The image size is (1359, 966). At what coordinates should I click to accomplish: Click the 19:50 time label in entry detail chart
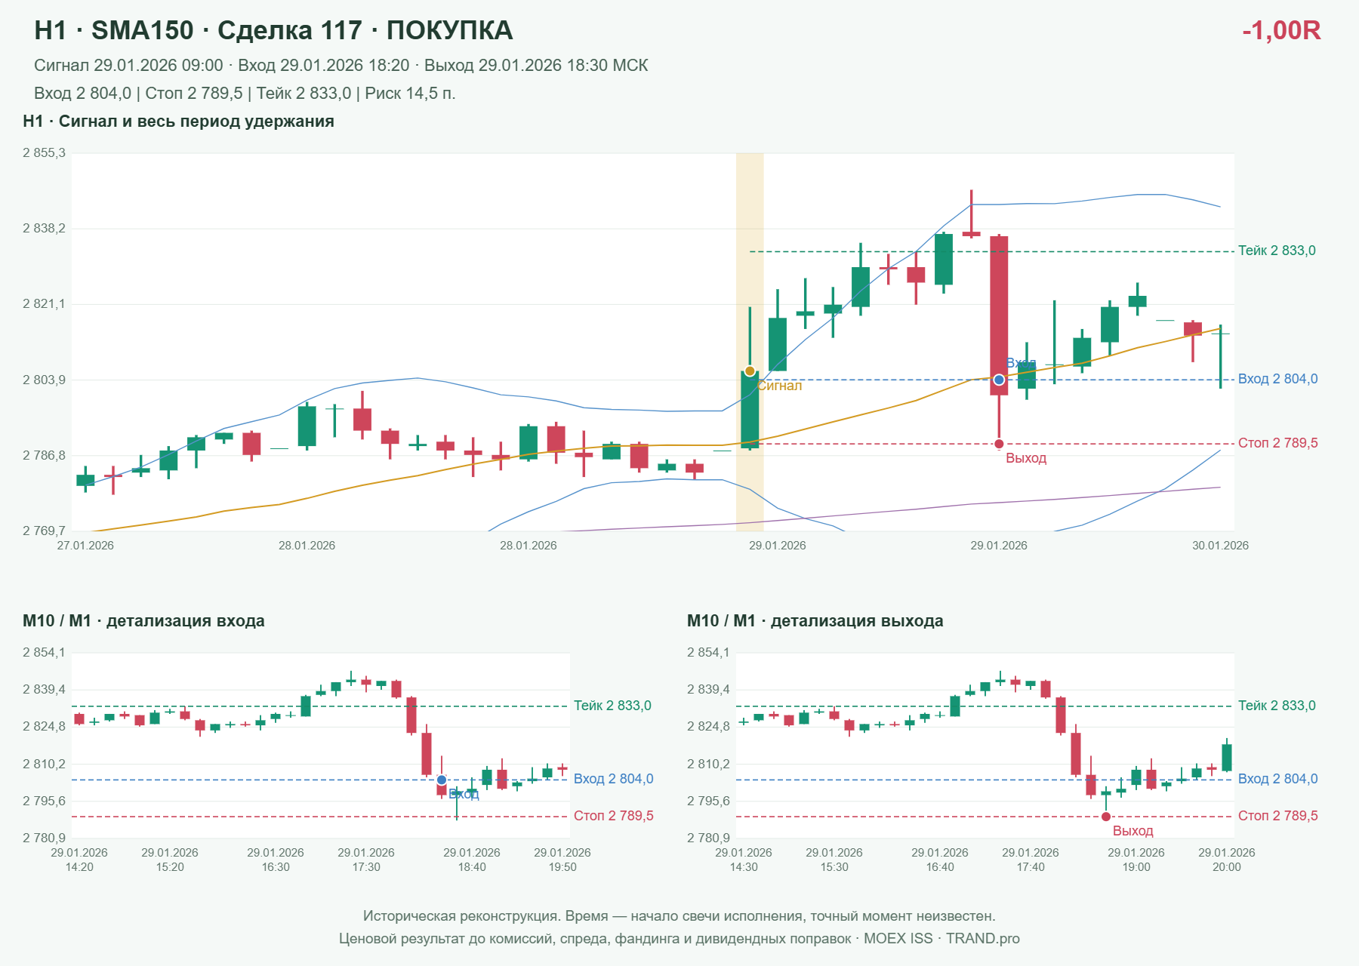pyautogui.click(x=562, y=867)
